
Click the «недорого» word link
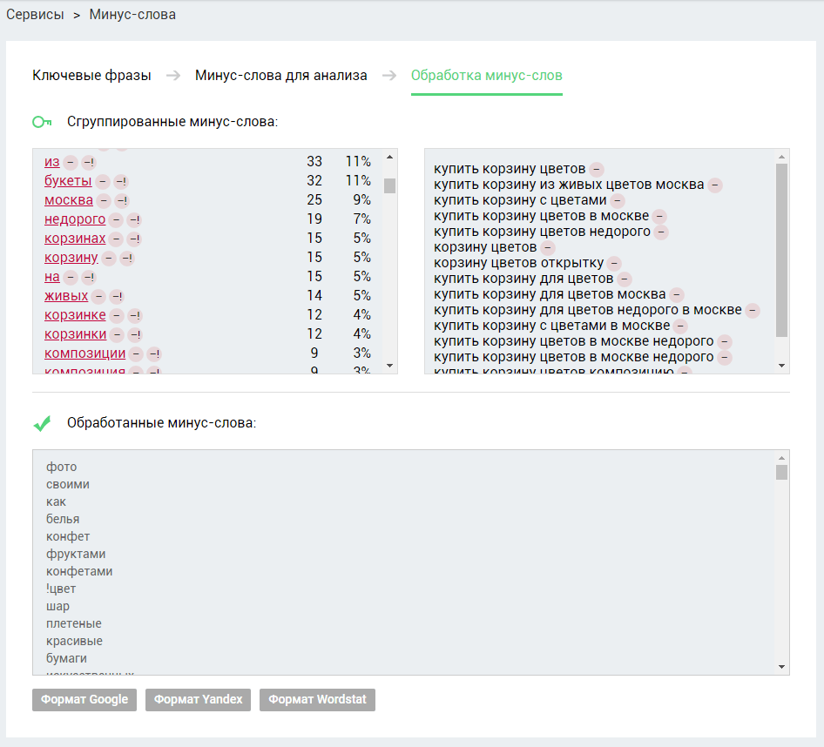click(x=75, y=219)
